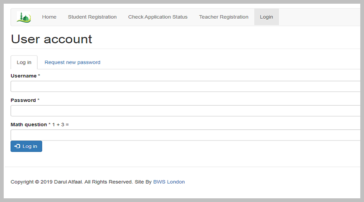Go to the Home page
364x202 pixels.
coord(49,17)
